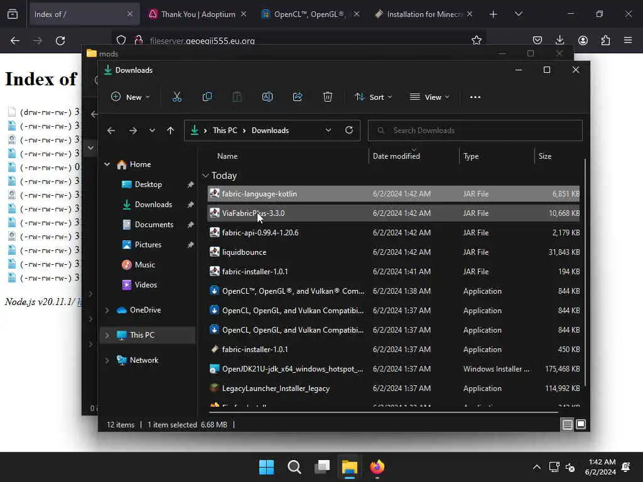Select OpenJDK21U-jdk_x64_windows_hotspot installer file

(x=394, y=369)
